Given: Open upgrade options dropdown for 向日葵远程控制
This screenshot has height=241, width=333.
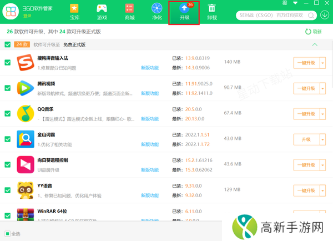Looking at the screenshot, I should click(x=323, y=165).
